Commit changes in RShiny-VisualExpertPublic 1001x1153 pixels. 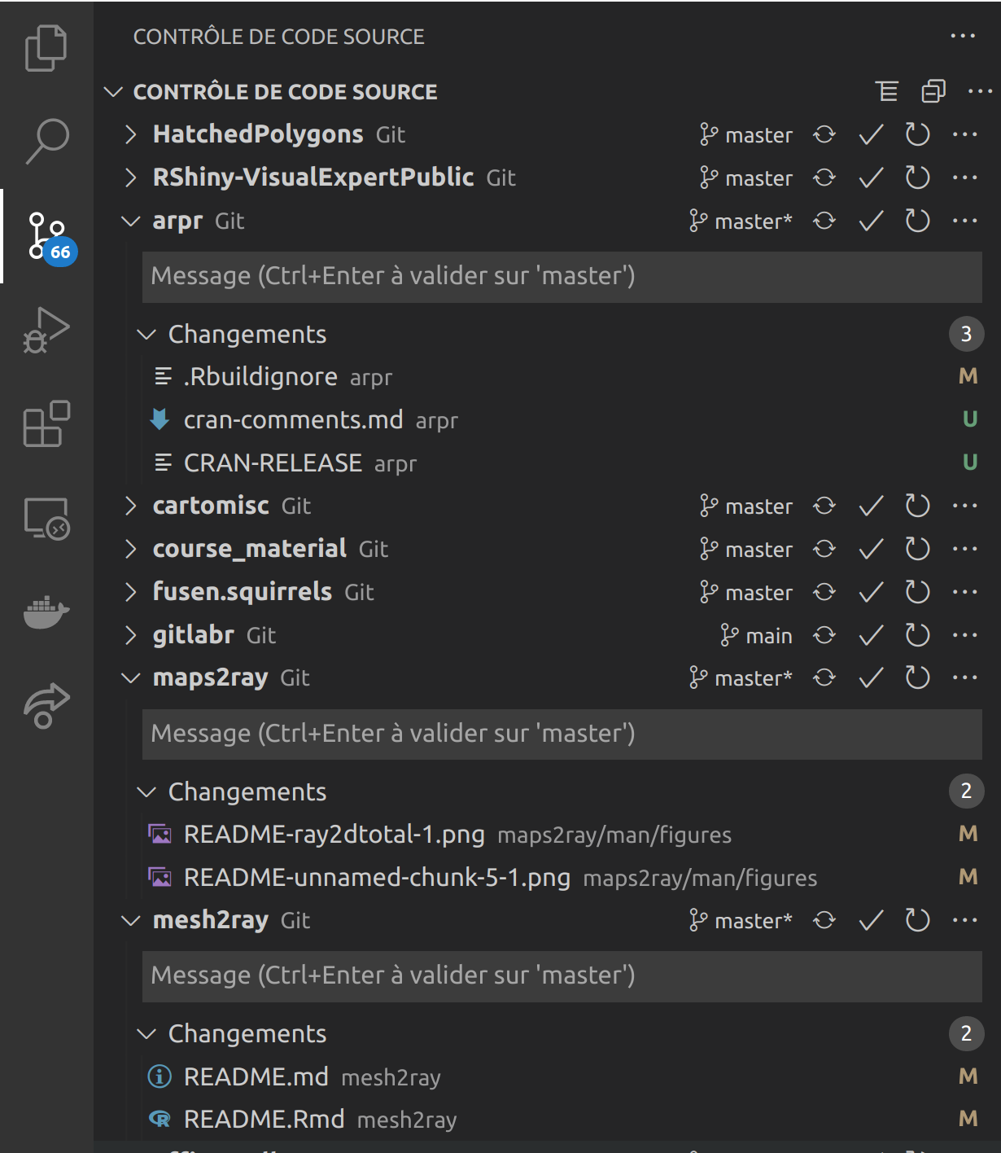pos(871,178)
